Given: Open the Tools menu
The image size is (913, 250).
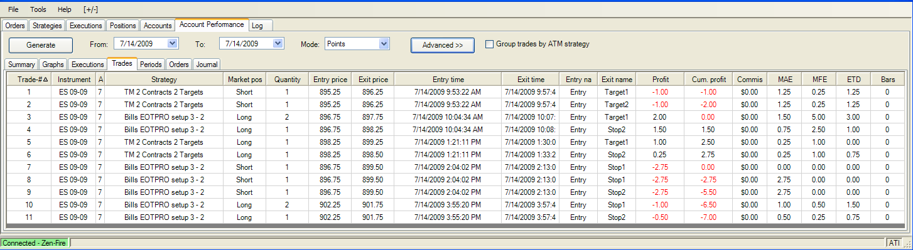Looking at the screenshot, I should [38, 9].
